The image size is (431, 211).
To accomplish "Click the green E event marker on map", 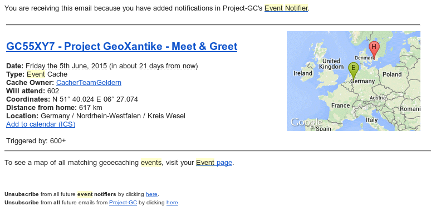I will point(353,70).
